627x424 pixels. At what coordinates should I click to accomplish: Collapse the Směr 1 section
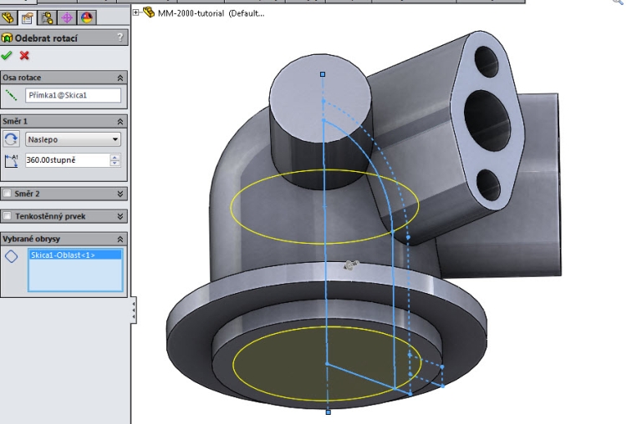pos(120,121)
